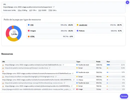This screenshot has width=130, height=100.
Task: Open the divio-media.net filer_public resource link
Action: click(37, 89)
